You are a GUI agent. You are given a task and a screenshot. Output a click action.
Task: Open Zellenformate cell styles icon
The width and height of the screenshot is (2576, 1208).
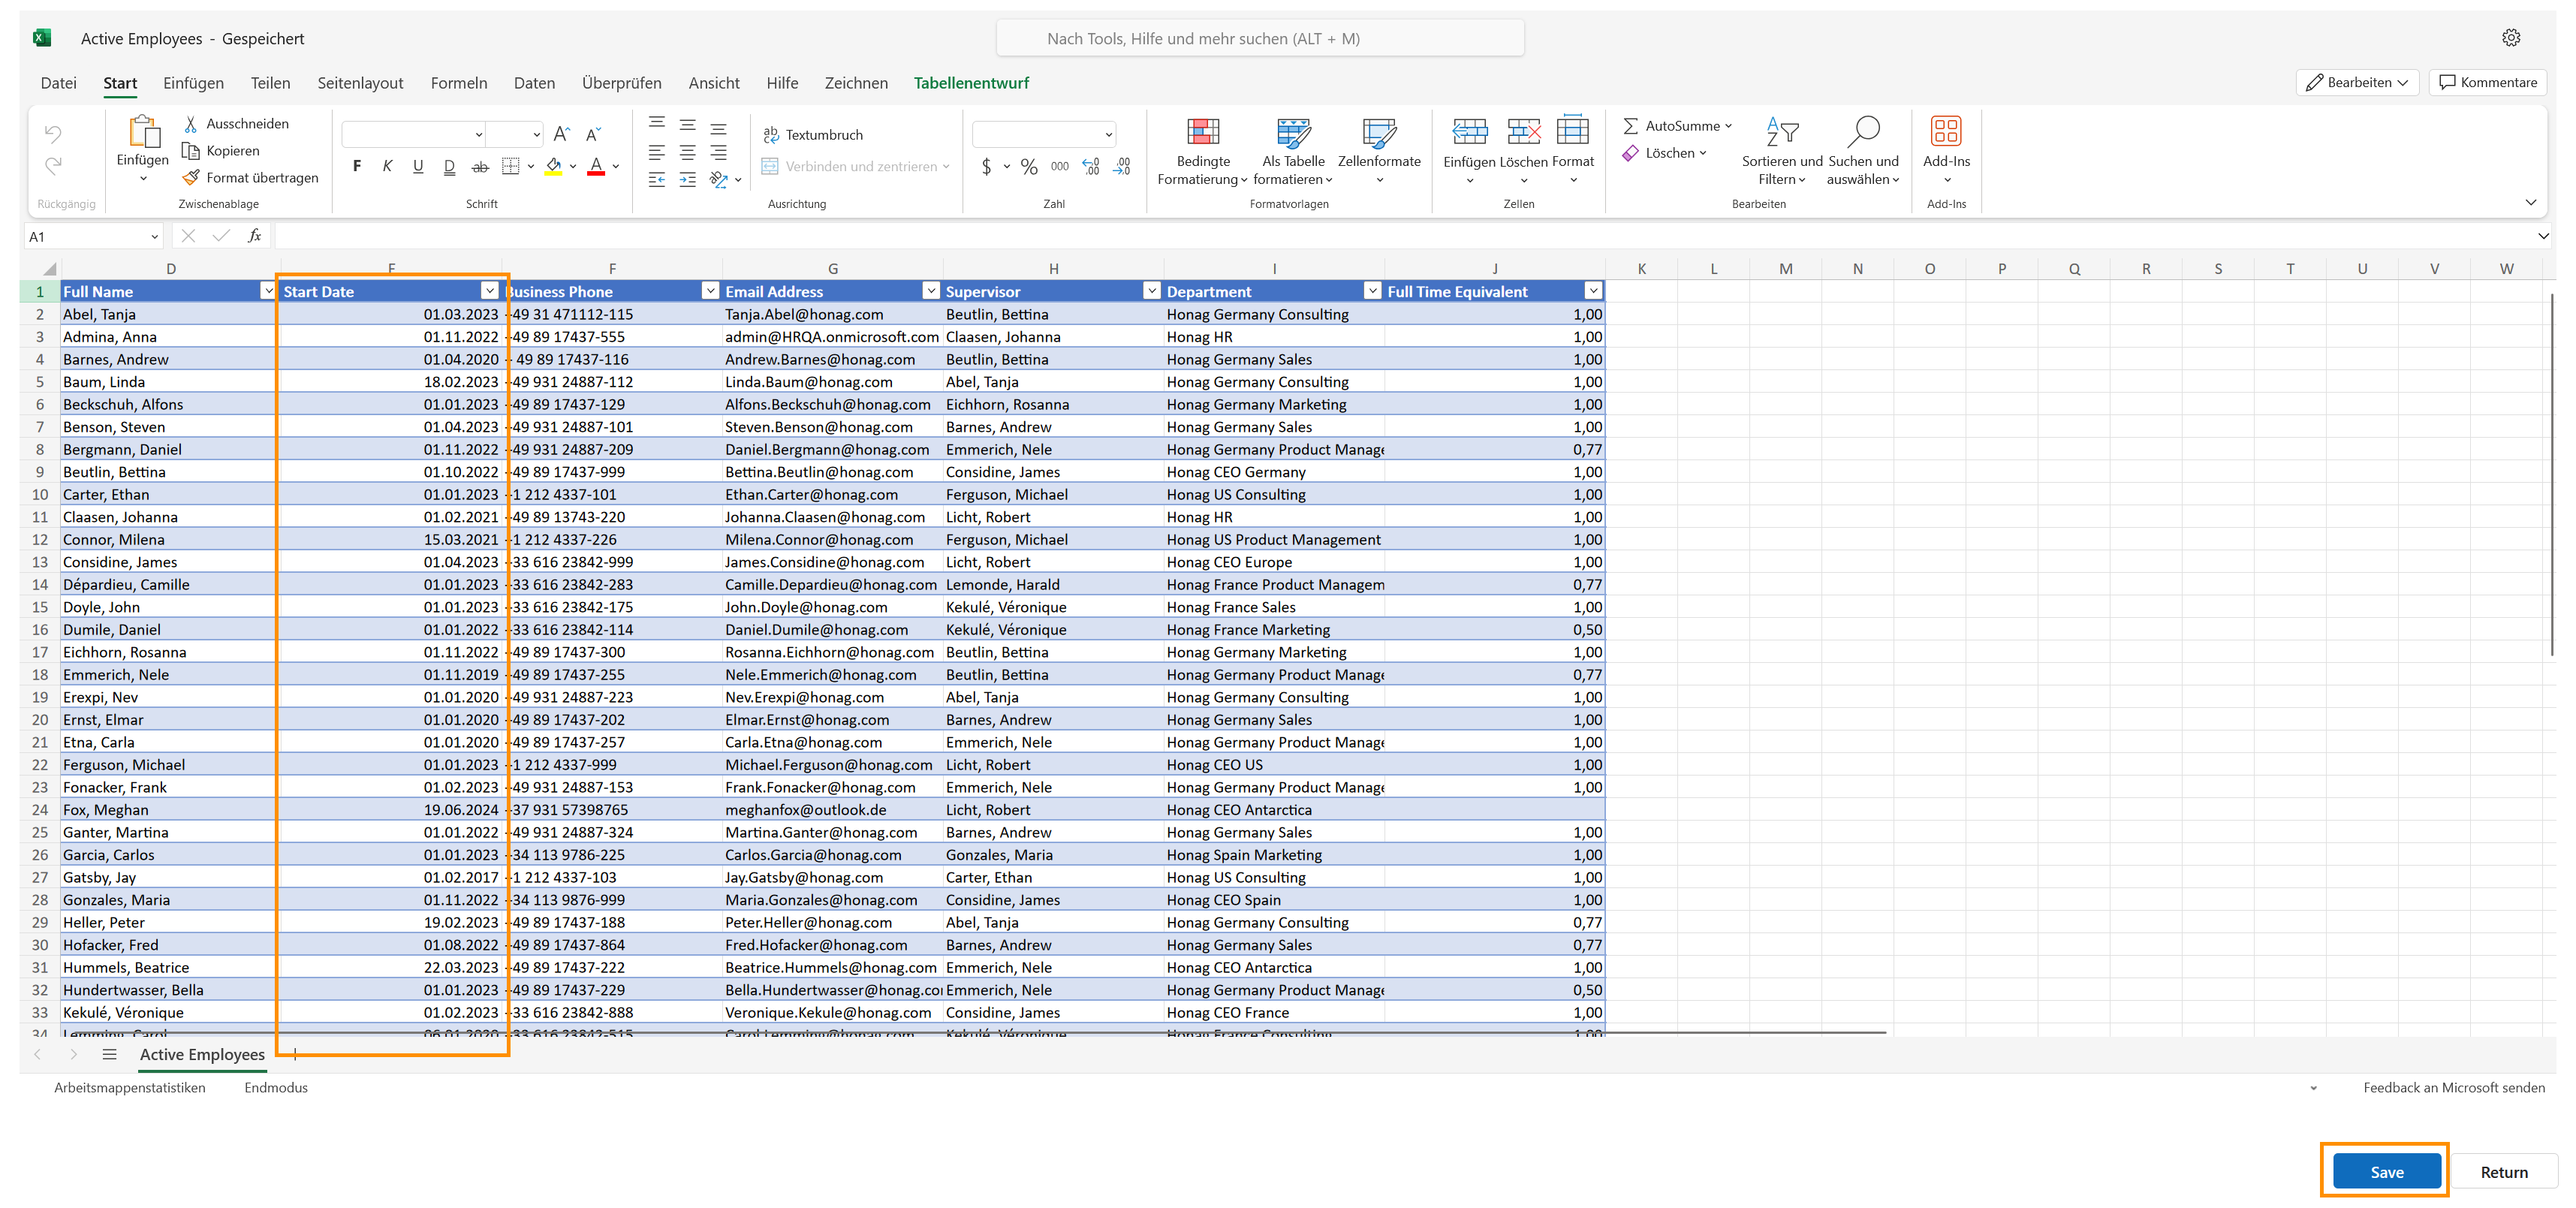[x=1379, y=132]
